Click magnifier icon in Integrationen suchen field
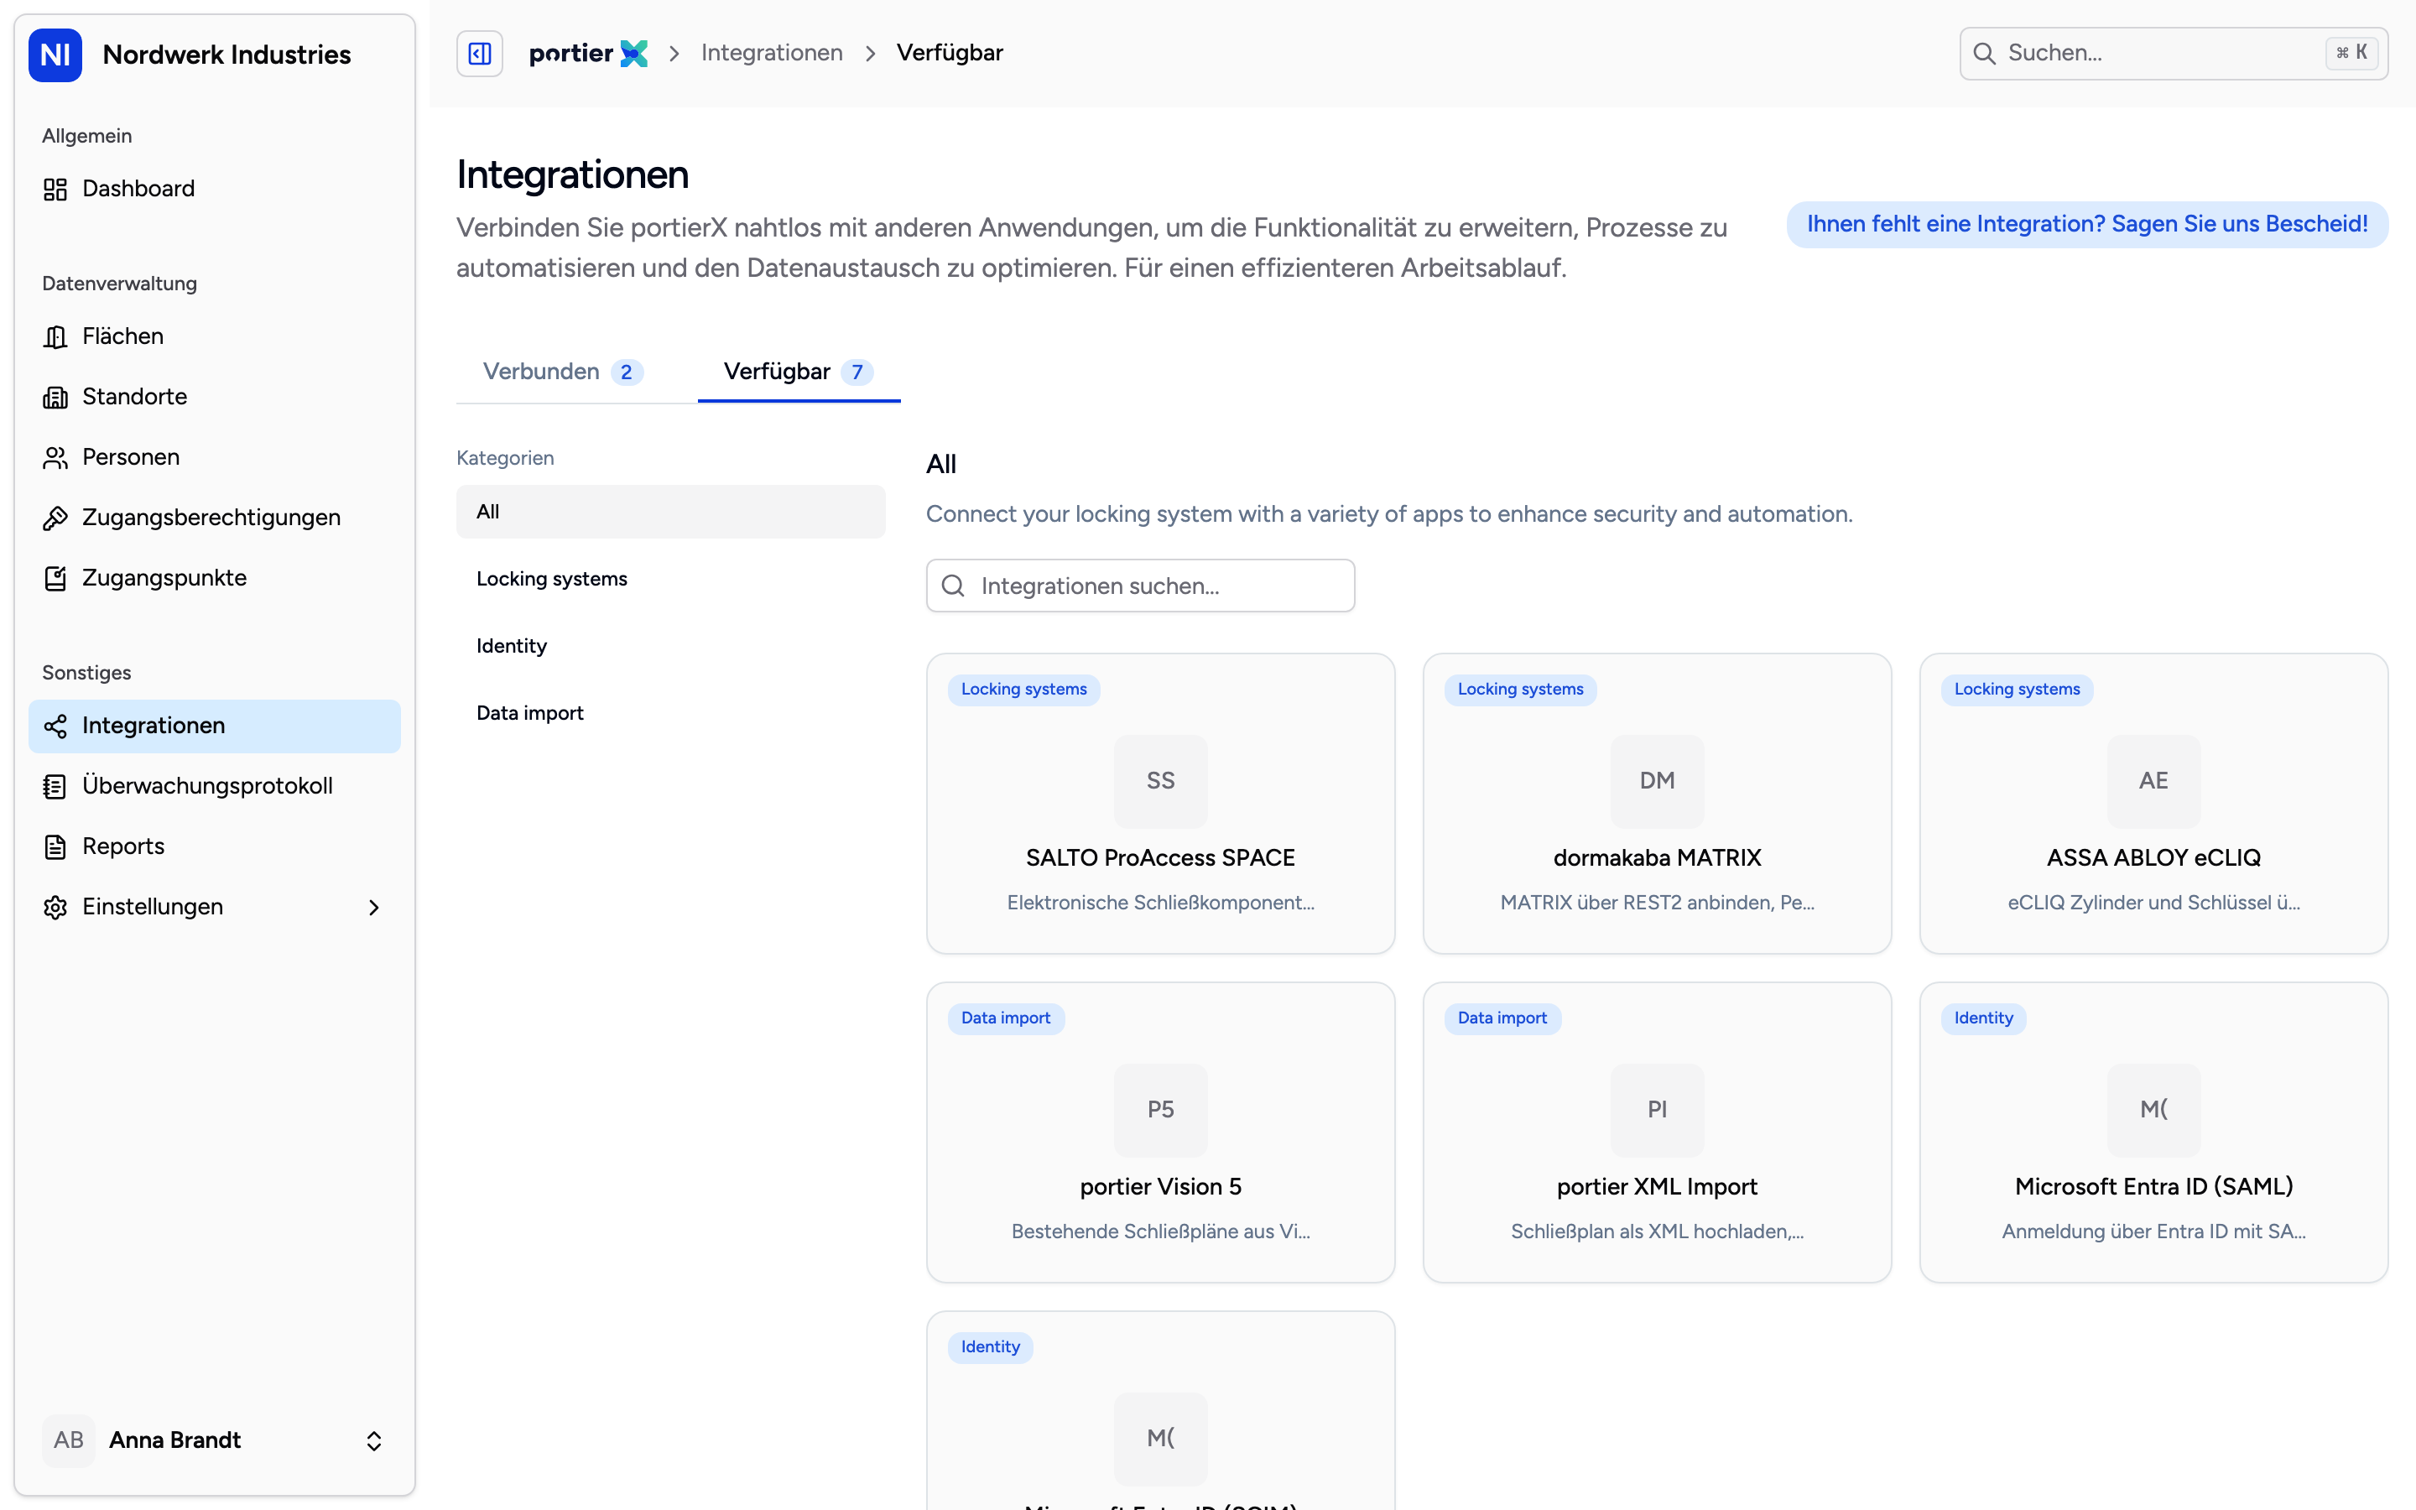This screenshot has width=2416, height=1510. pyautogui.click(x=954, y=586)
